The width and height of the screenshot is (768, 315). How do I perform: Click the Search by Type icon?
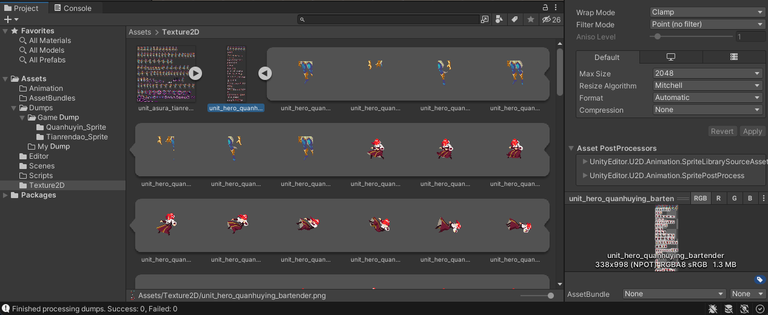(499, 19)
